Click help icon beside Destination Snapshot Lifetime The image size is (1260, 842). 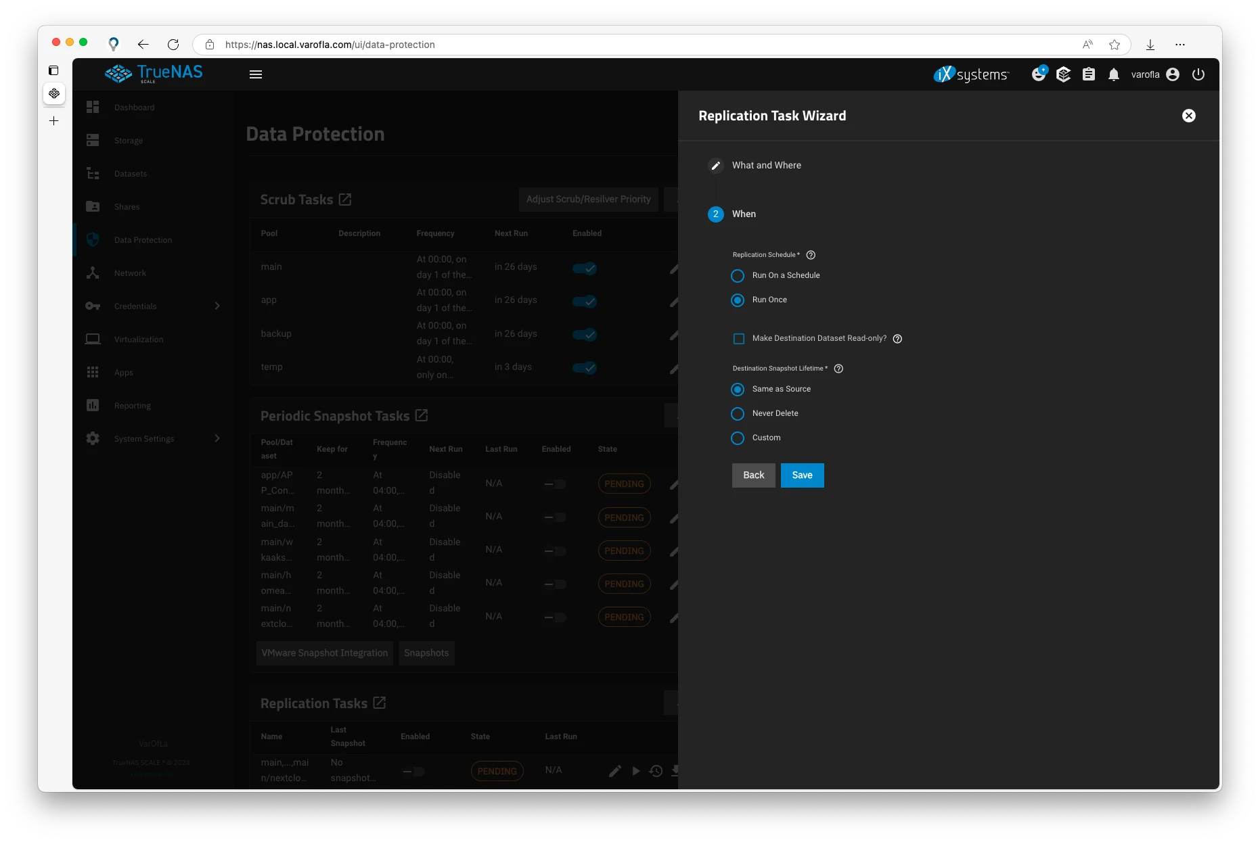(x=838, y=369)
